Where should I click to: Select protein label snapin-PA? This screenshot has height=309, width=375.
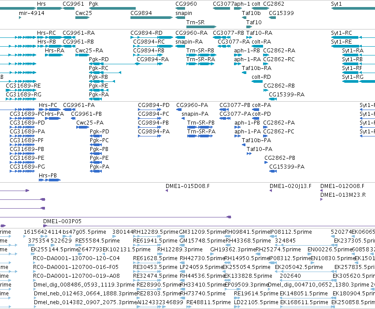195,114
